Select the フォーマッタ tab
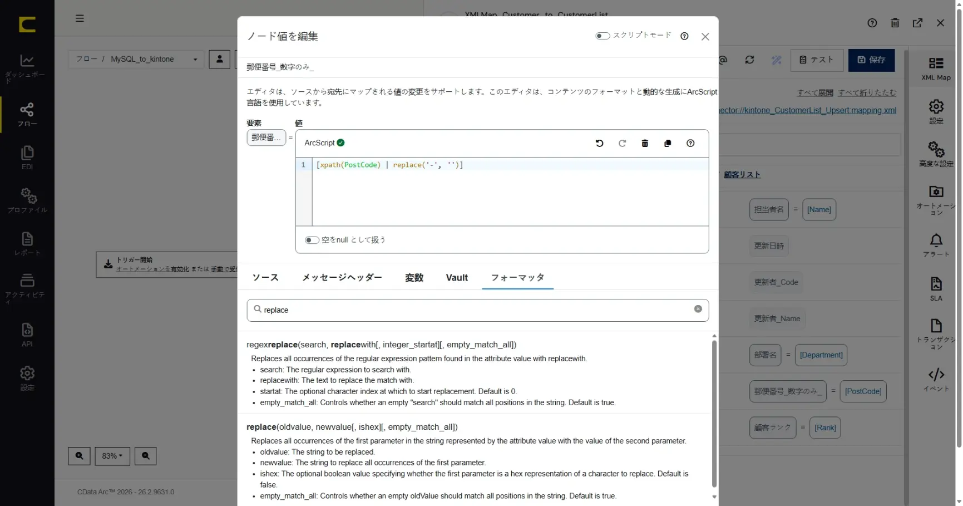Viewport: 963px width, 506px height. pyautogui.click(x=517, y=277)
